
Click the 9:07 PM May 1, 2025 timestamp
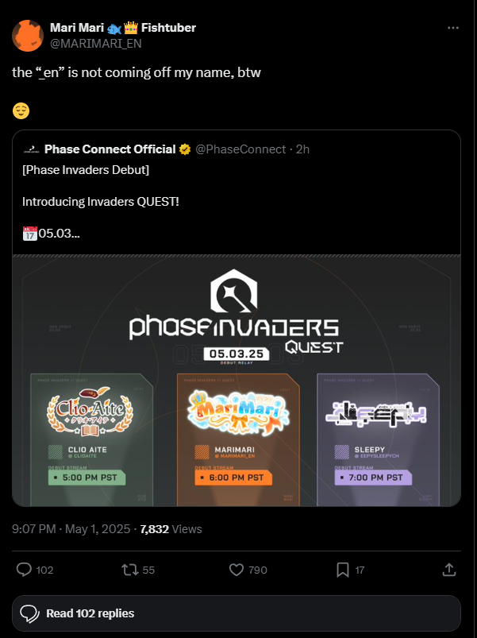[x=71, y=529]
